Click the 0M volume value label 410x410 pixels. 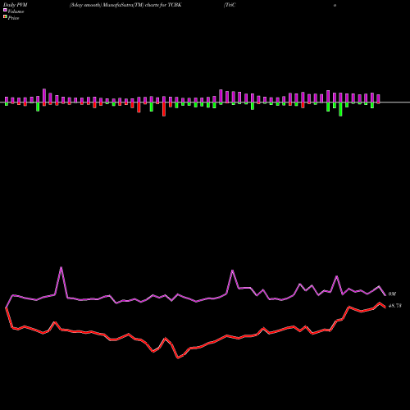(x=392, y=294)
